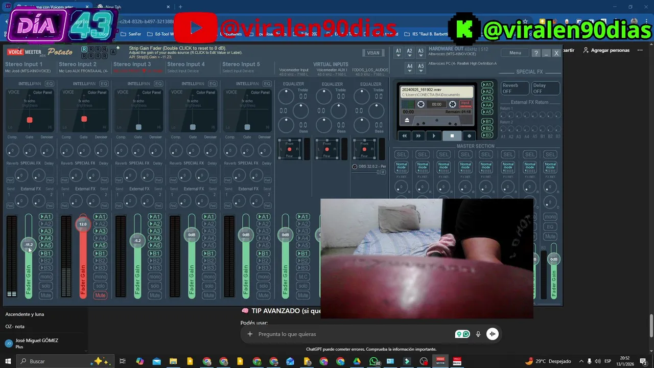
Task: Stop the cassette recorder playback
Action: click(x=452, y=136)
